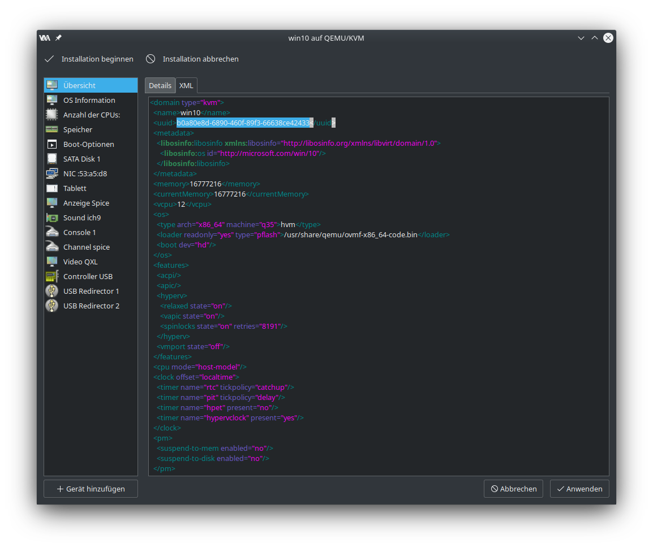The width and height of the screenshot is (653, 548).
Task: Click the selected UUID value in XML
Action: click(x=243, y=123)
